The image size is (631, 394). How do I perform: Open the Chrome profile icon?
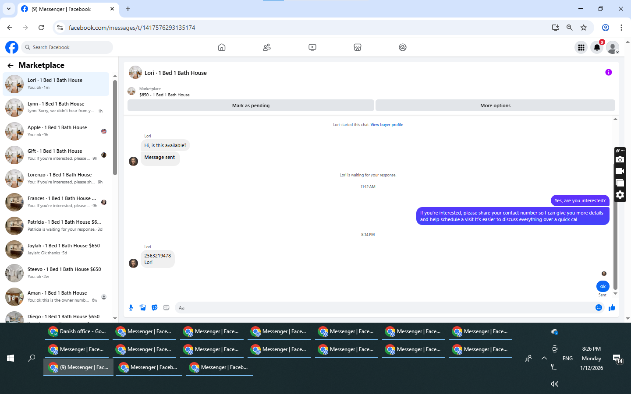[606, 28]
